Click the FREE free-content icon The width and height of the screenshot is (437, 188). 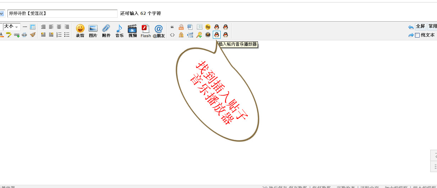181,27
